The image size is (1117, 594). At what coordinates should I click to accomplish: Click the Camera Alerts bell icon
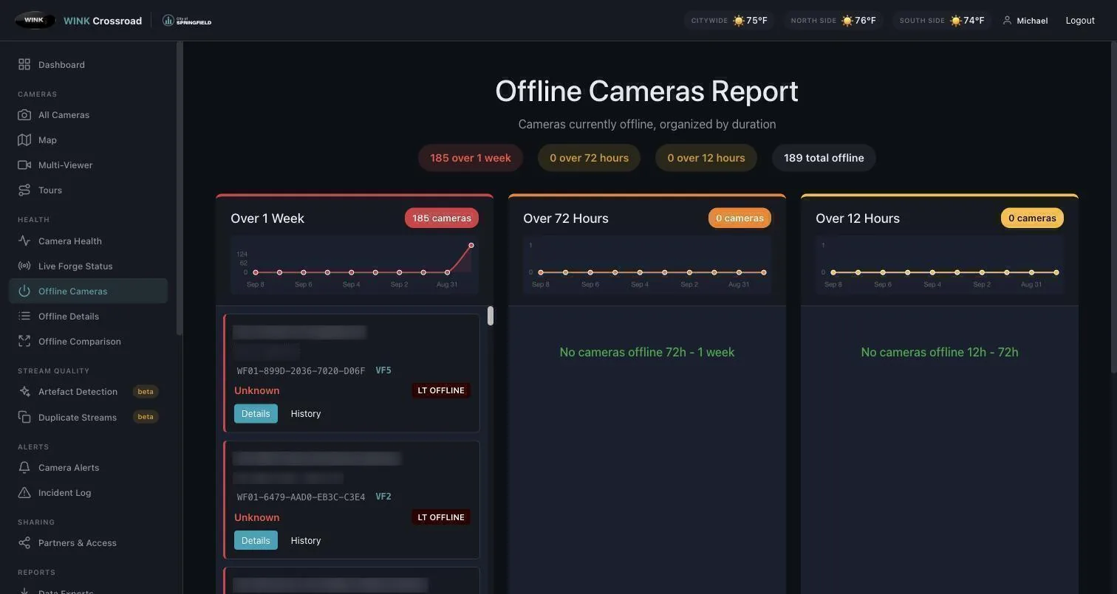click(24, 468)
